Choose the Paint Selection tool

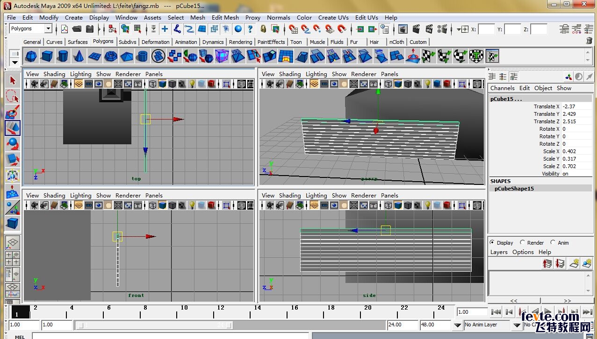[13, 113]
